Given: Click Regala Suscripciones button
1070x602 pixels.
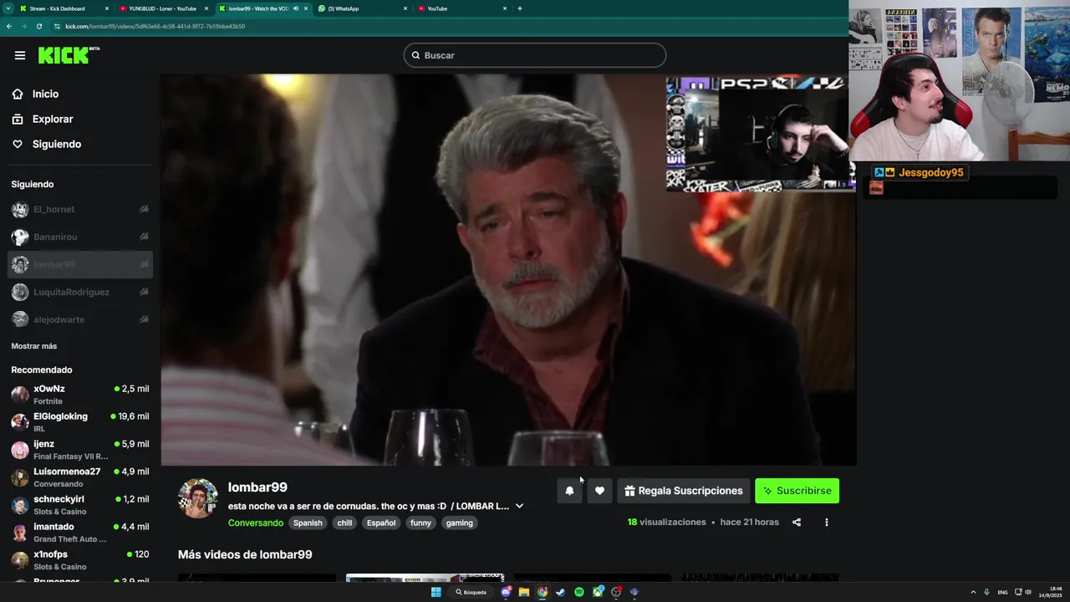Looking at the screenshot, I should [683, 491].
